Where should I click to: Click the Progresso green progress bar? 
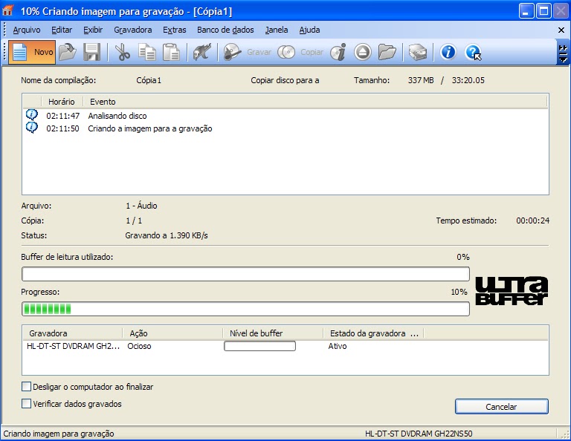coord(245,309)
